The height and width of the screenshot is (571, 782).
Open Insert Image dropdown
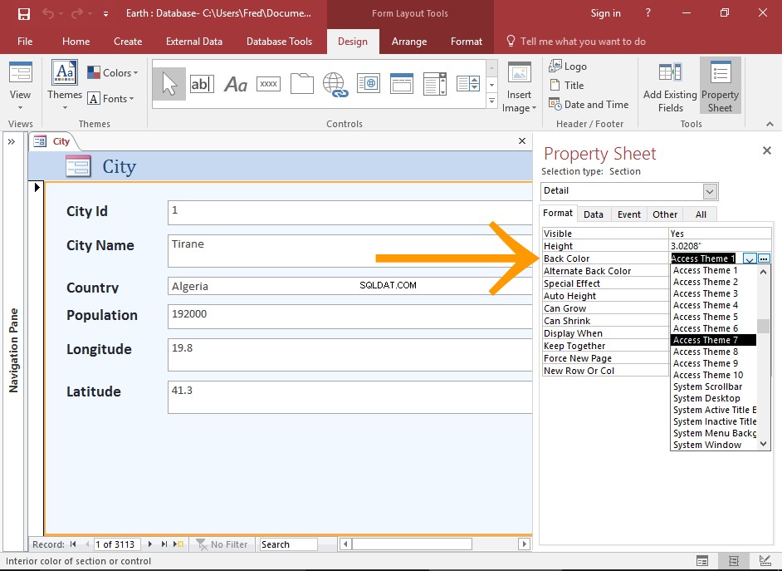[519, 88]
